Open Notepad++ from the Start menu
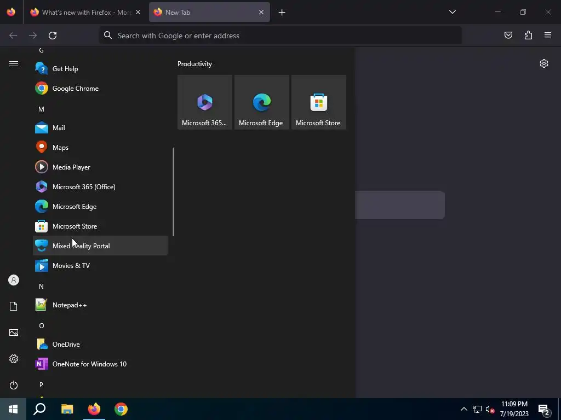 coord(100,305)
